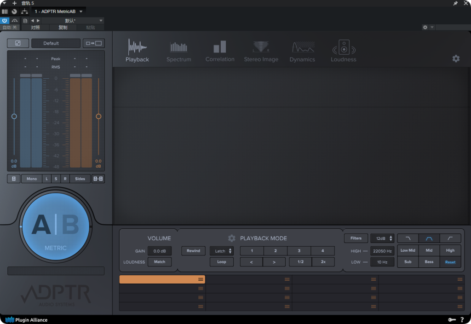Click the previous '<' playback button
Screen dimensions: 471x324
pos(252,262)
